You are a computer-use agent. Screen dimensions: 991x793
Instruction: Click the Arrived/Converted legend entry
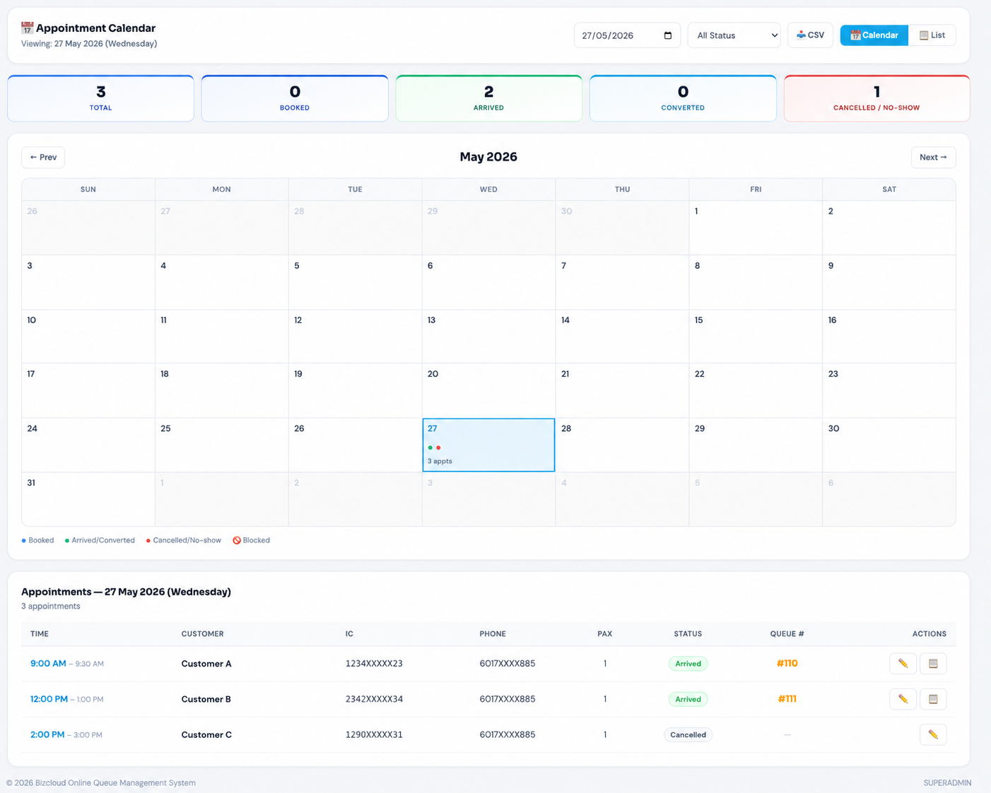tap(100, 540)
